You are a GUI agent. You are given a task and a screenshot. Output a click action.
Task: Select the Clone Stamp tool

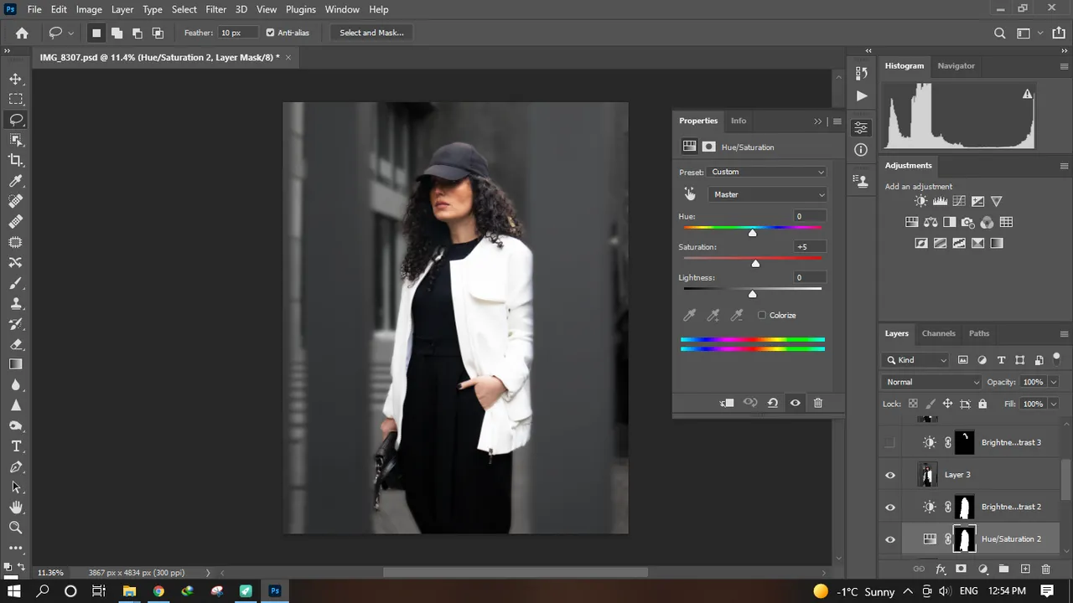click(16, 303)
